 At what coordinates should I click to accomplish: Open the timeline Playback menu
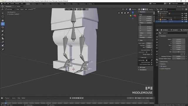tap(8, 98)
